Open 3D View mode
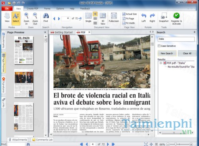199x146 pixels. [103, 19]
